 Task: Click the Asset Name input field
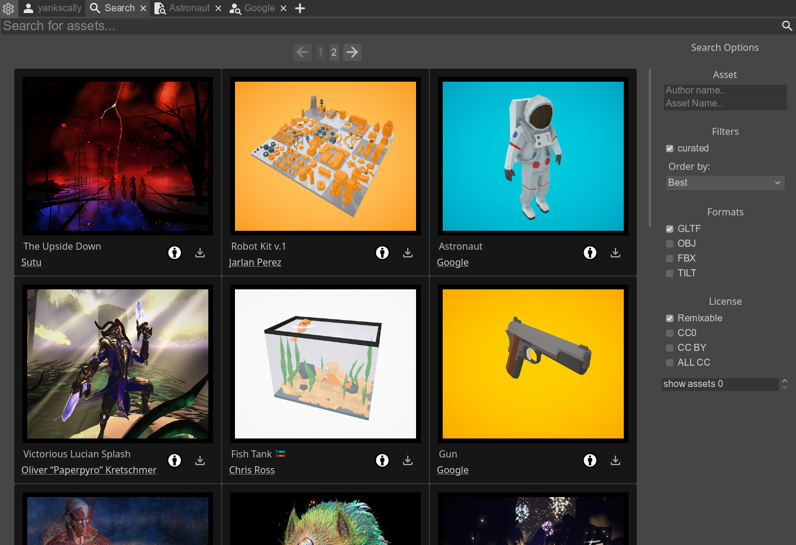(x=726, y=104)
